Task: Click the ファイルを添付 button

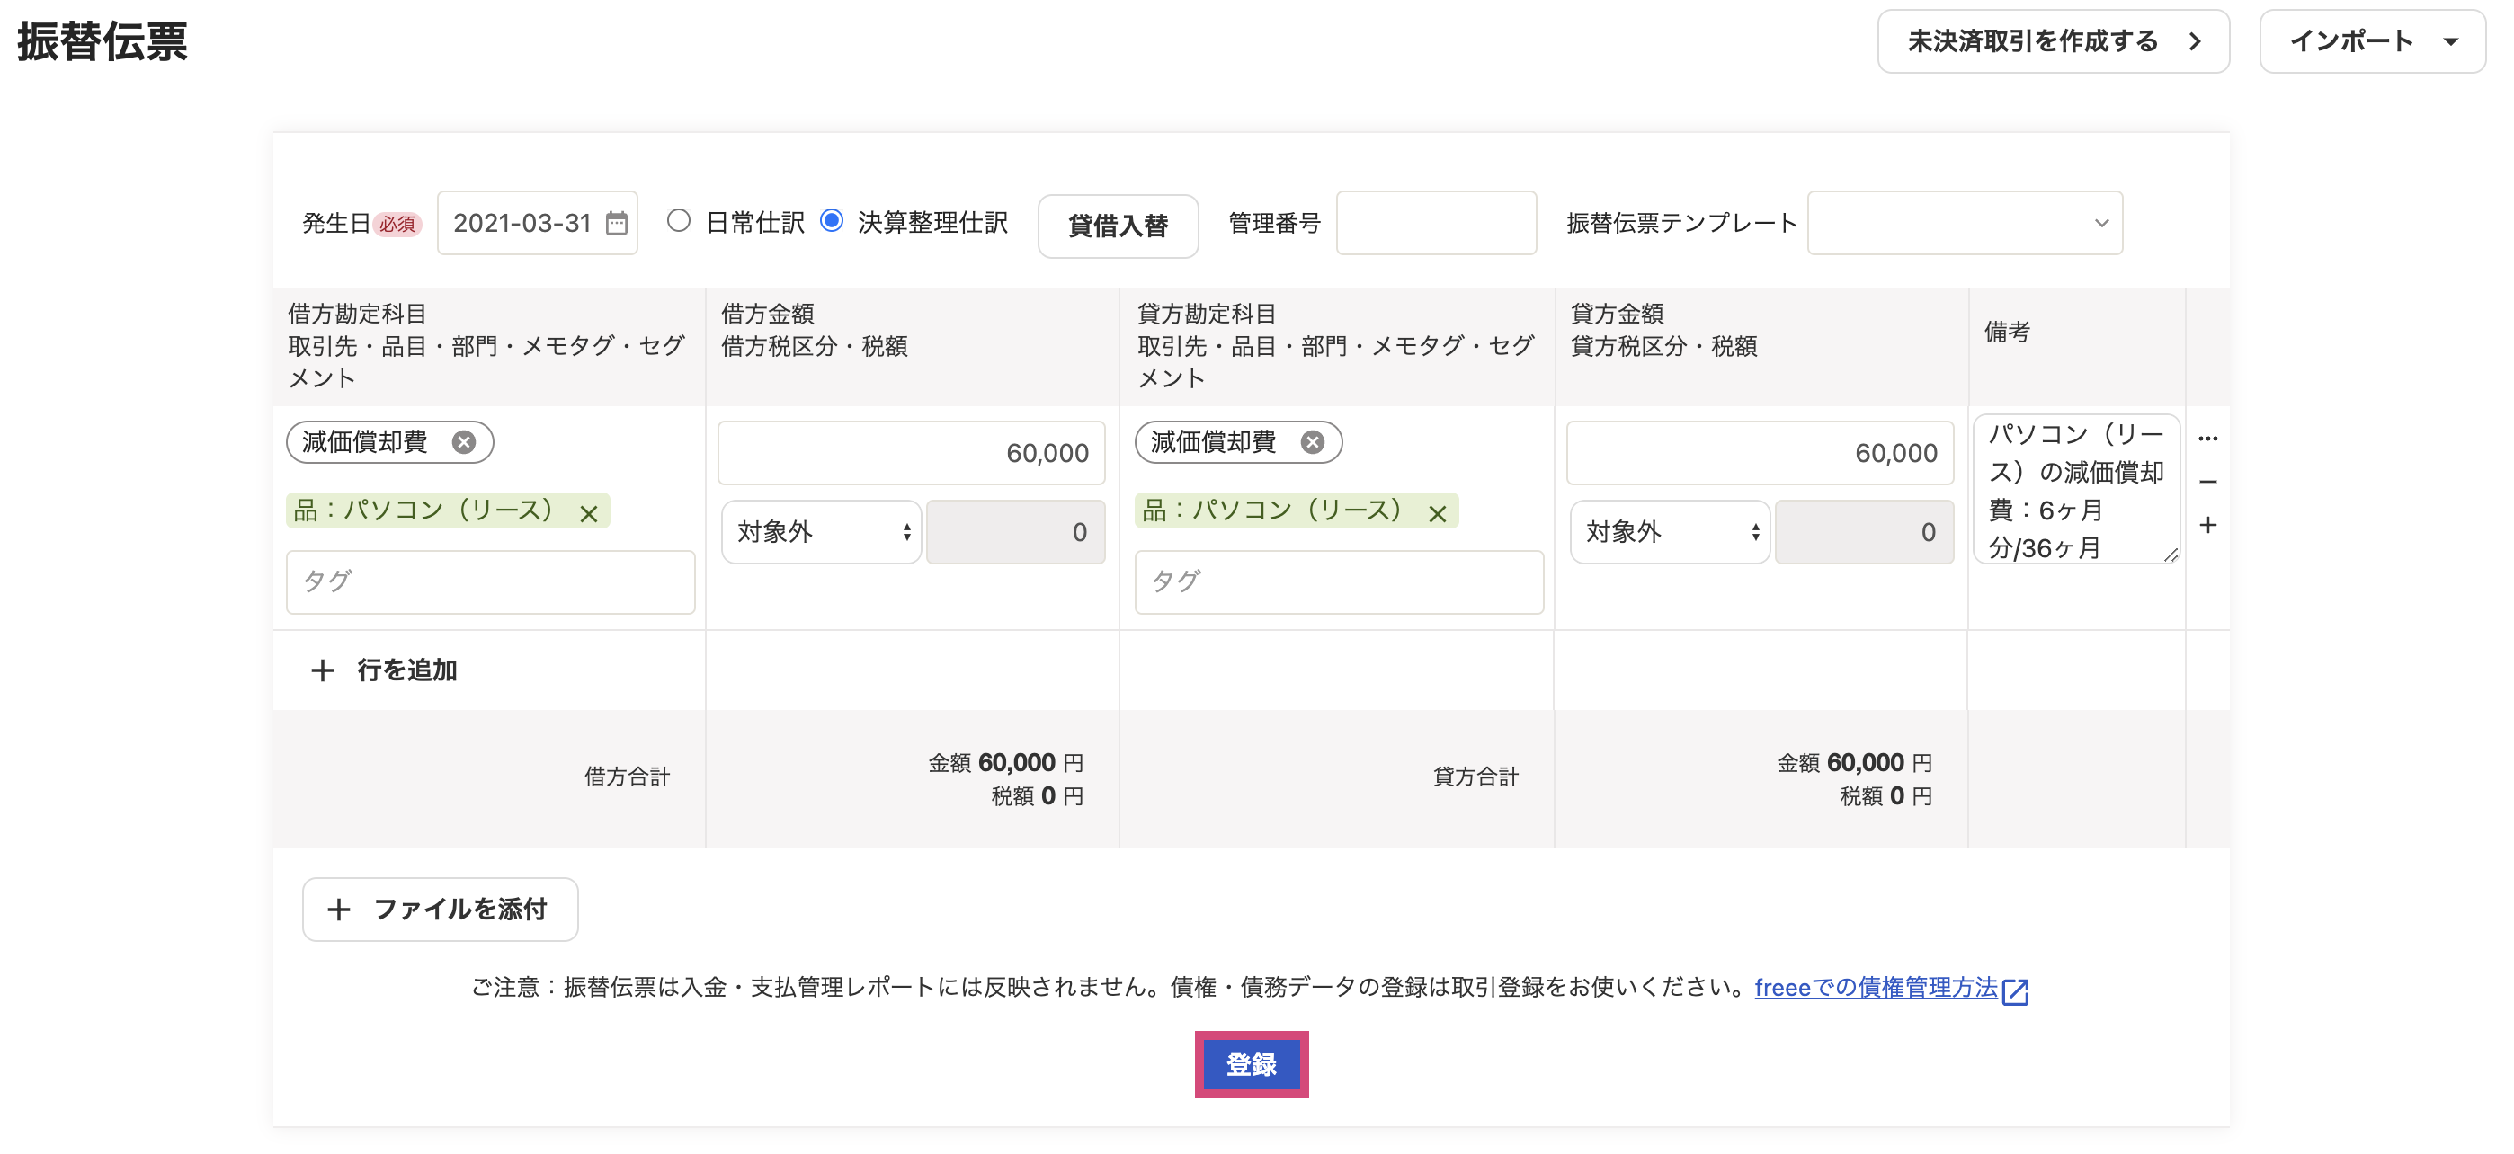Action: (441, 910)
